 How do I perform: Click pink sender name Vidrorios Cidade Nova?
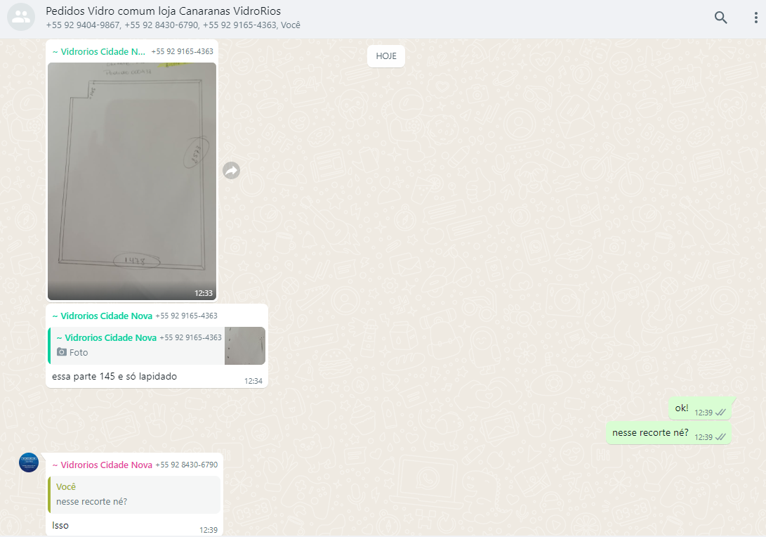pyautogui.click(x=102, y=465)
